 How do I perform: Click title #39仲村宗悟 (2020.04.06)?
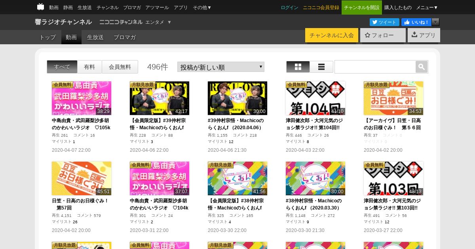[x=236, y=124]
